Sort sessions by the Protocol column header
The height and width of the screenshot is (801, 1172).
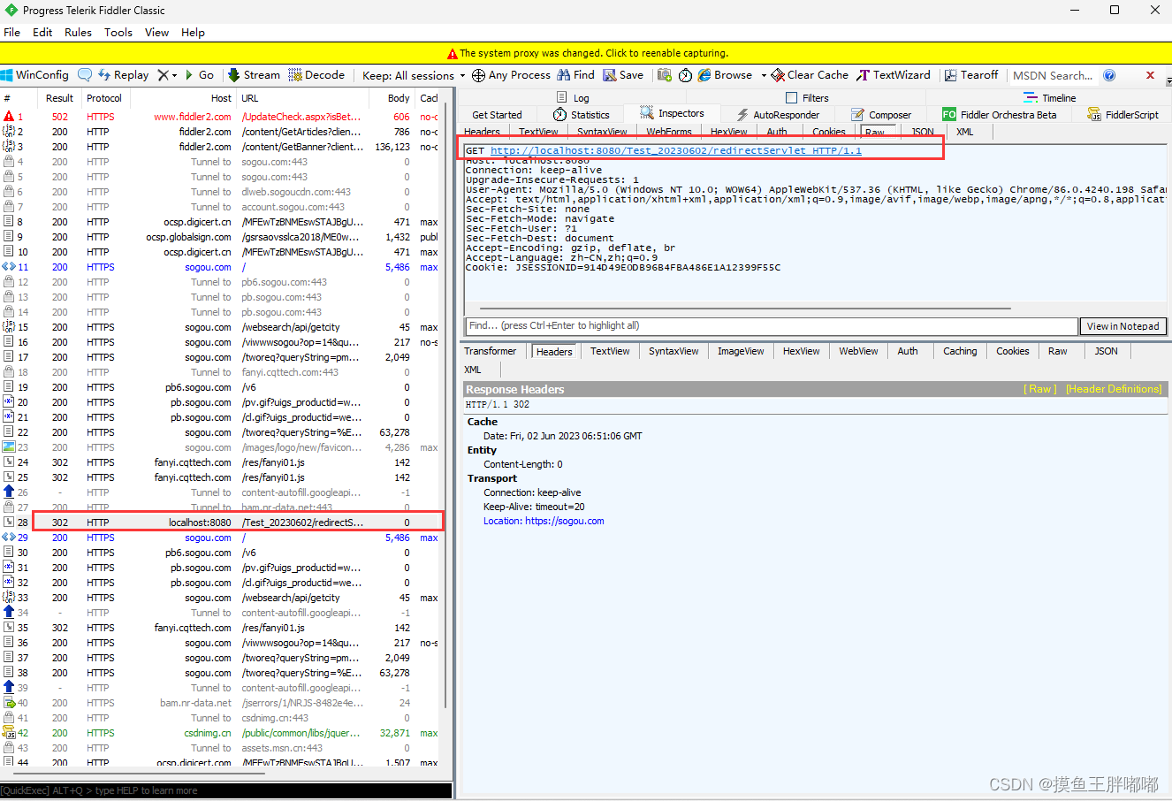coord(104,98)
